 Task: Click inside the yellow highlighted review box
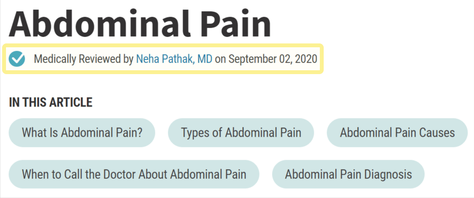[x=163, y=59]
